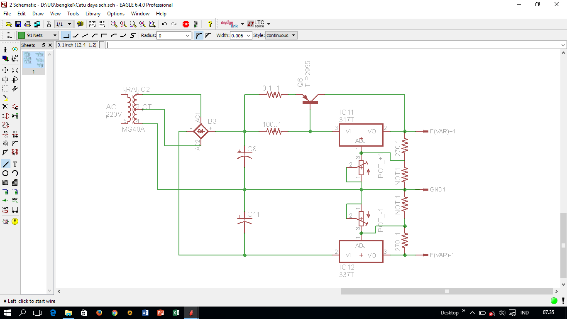
Task: Enable straight miter style
Action: pos(208,35)
